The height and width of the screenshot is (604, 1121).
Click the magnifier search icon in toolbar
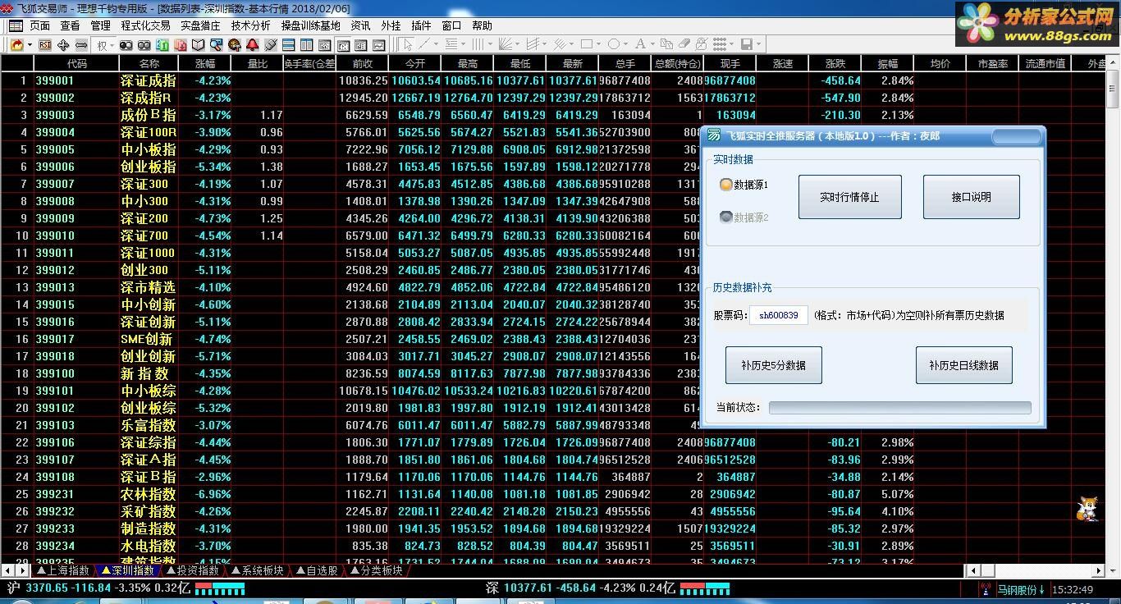click(216, 44)
